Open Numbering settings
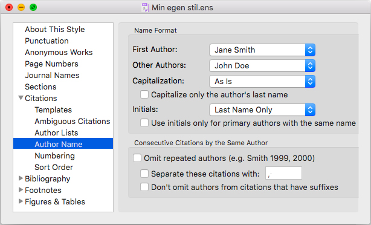 pyautogui.click(x=54, y=156)
